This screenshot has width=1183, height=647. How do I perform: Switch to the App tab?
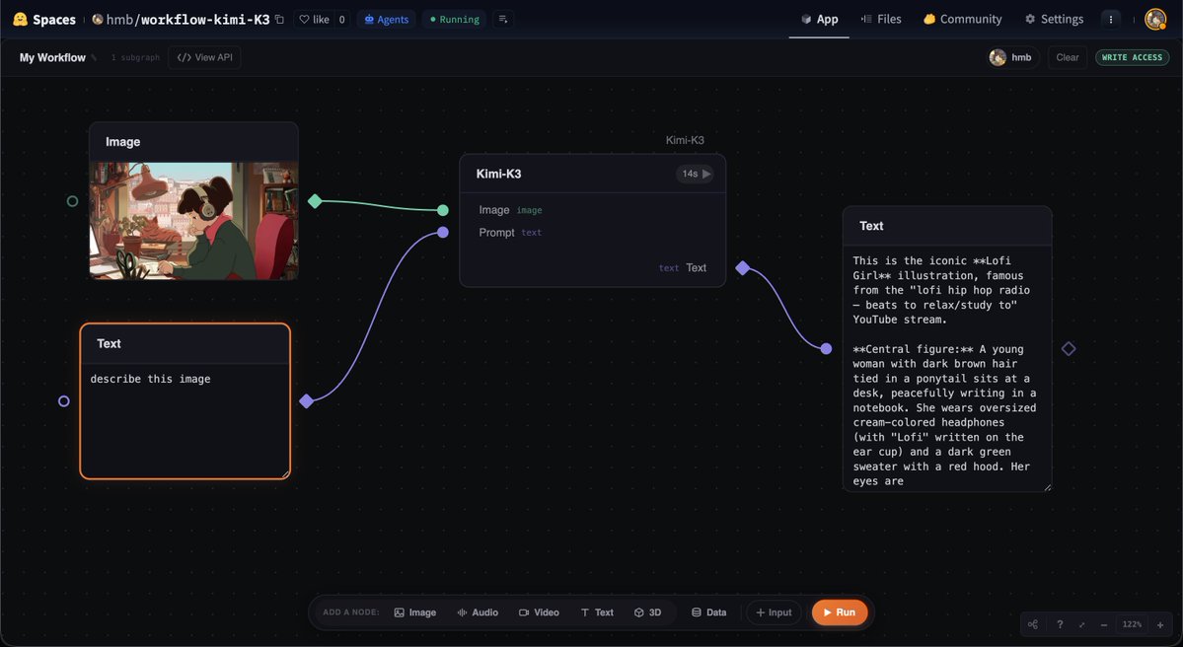click(x=819, y=20)
